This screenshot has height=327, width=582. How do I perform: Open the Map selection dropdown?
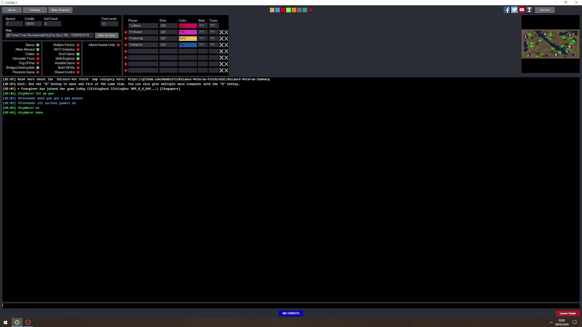(50, 35)
